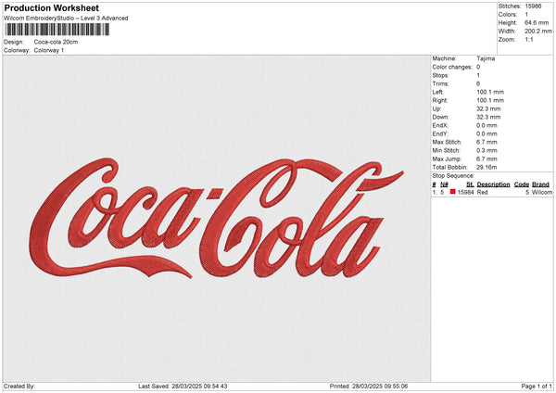Click the 'Color changes:' label

452,67
